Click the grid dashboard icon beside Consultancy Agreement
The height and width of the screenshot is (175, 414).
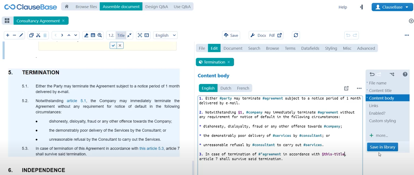7,21
